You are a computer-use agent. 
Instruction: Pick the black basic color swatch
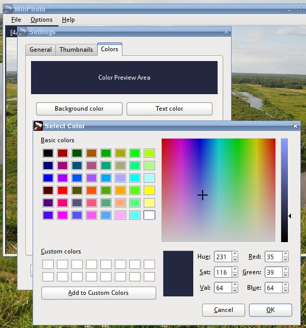pyautogui.click(x=48, y=153)
